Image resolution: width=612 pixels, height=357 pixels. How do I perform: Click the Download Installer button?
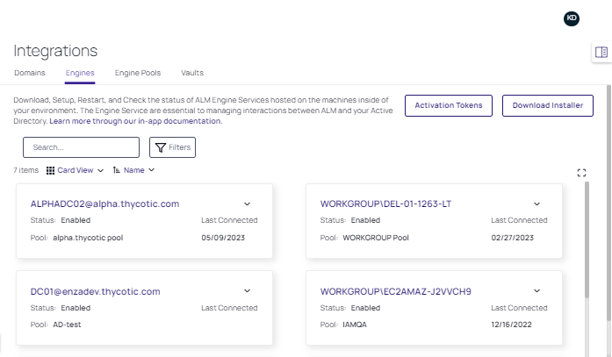coord(547,105)
